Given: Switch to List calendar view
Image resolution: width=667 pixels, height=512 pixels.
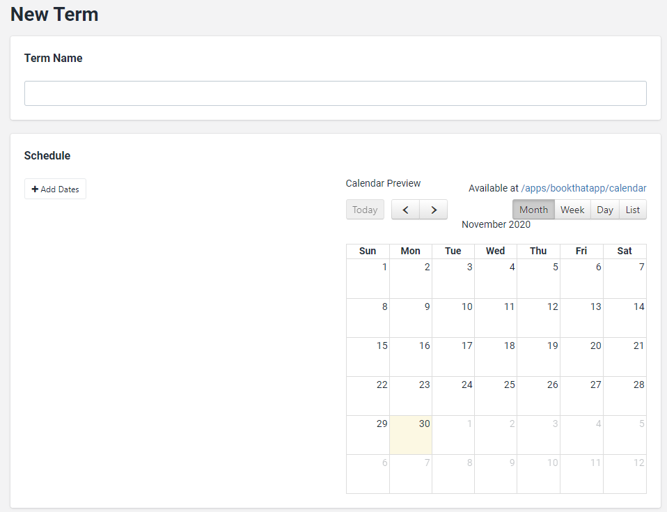Looking at the screenshot, I should pos(632,210).
